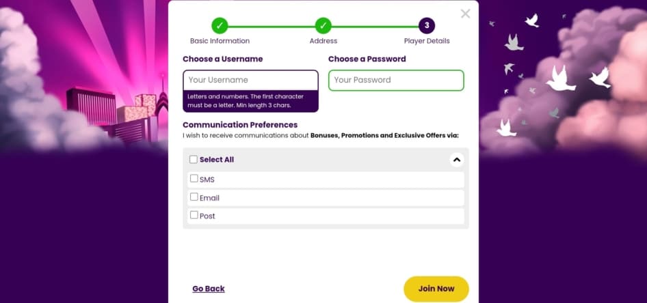
Task: Go to the Basic Information step label
Action: coord(220,41)
